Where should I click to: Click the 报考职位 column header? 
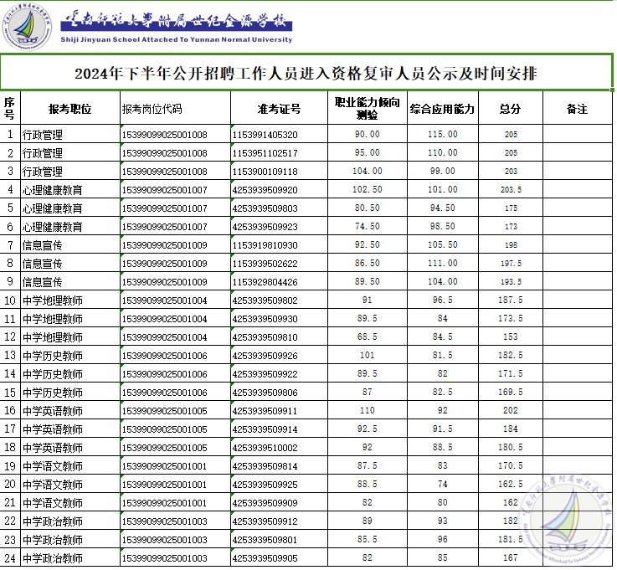click(69, 109)
